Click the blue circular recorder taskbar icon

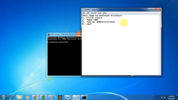coord(68,97)
